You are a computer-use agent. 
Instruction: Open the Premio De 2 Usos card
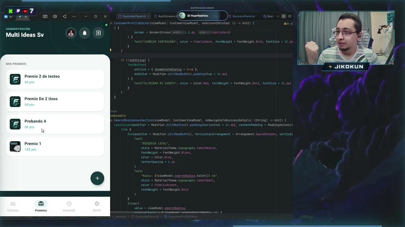coord(55,102)
